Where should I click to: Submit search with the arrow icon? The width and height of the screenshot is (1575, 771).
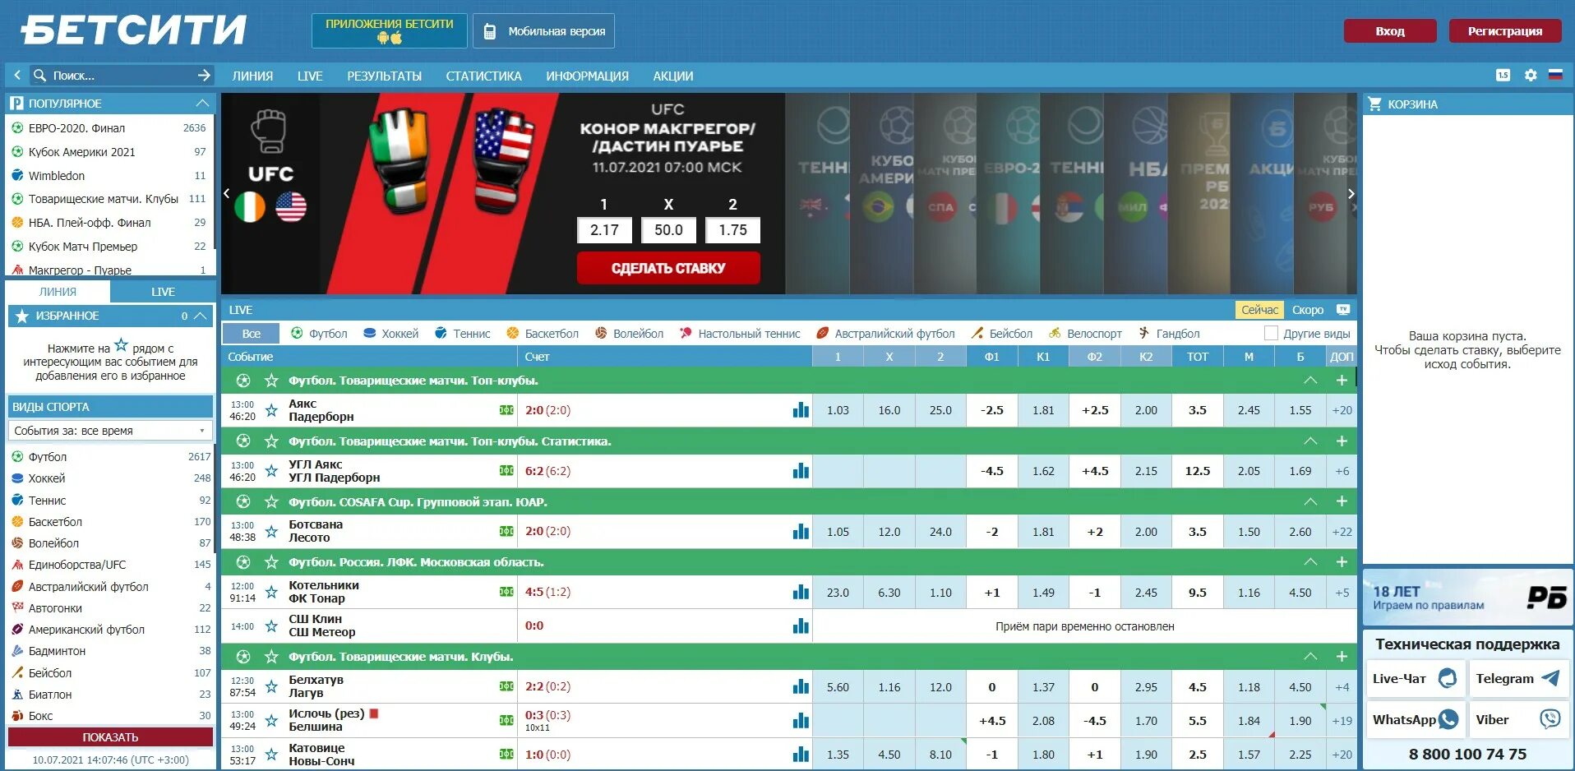coord(204,75)
